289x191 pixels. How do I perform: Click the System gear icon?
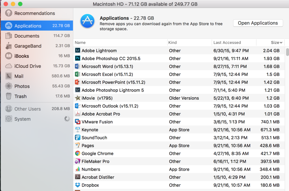[x=9, y=119]
